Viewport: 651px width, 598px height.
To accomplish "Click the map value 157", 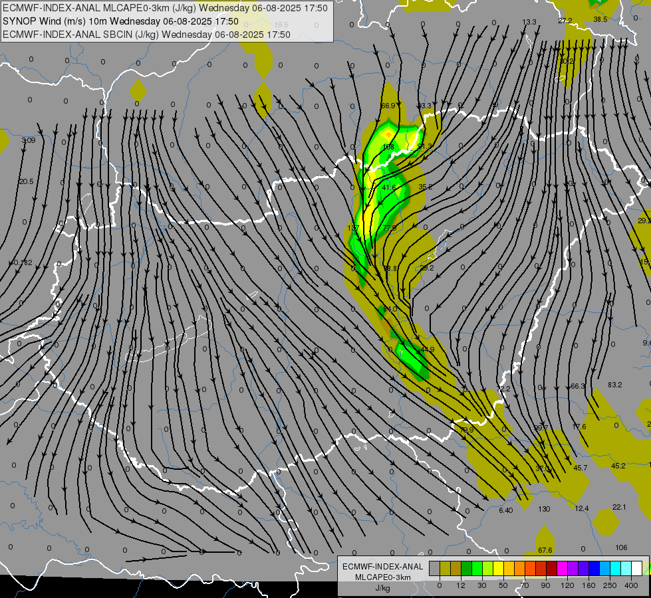I will [353, 228].
